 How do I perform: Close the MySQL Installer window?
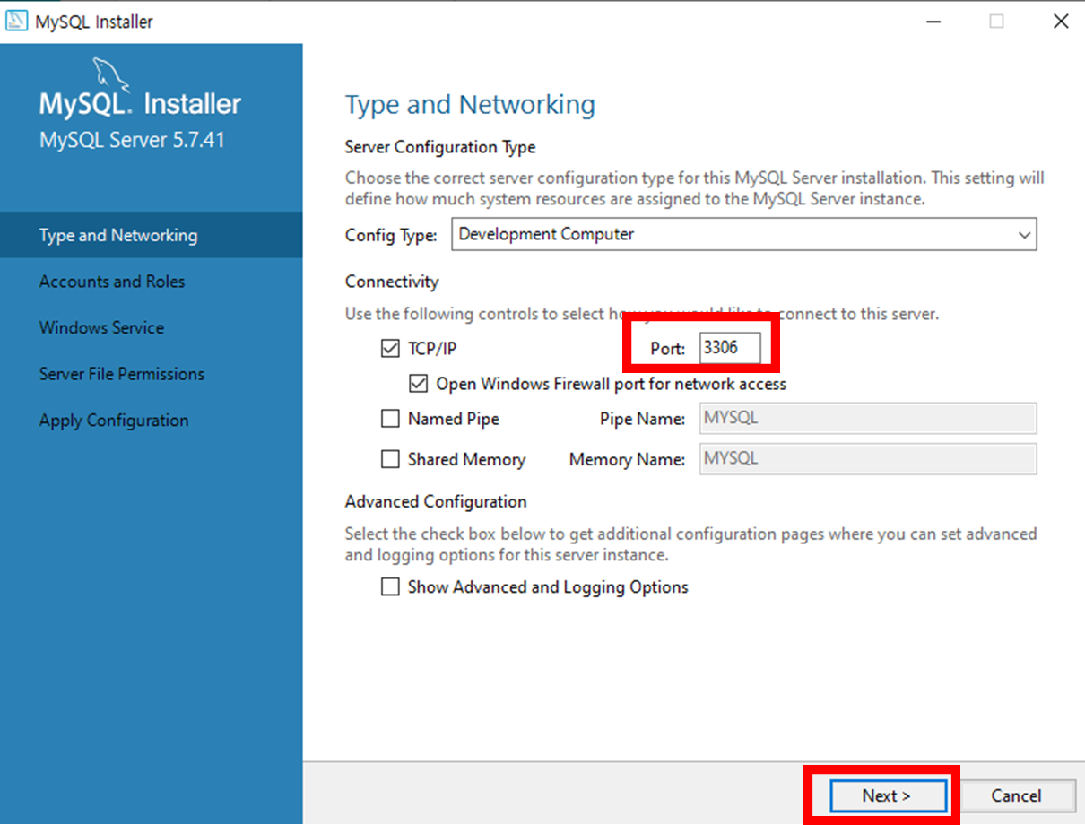(x=1060, y=22)
